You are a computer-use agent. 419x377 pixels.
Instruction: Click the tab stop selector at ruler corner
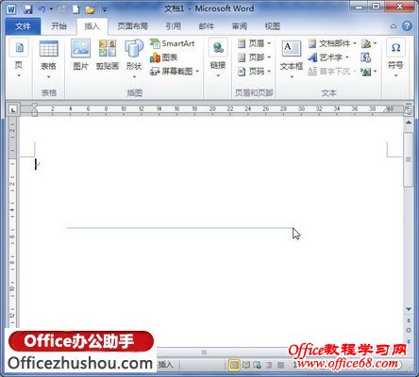coord(12,109)
